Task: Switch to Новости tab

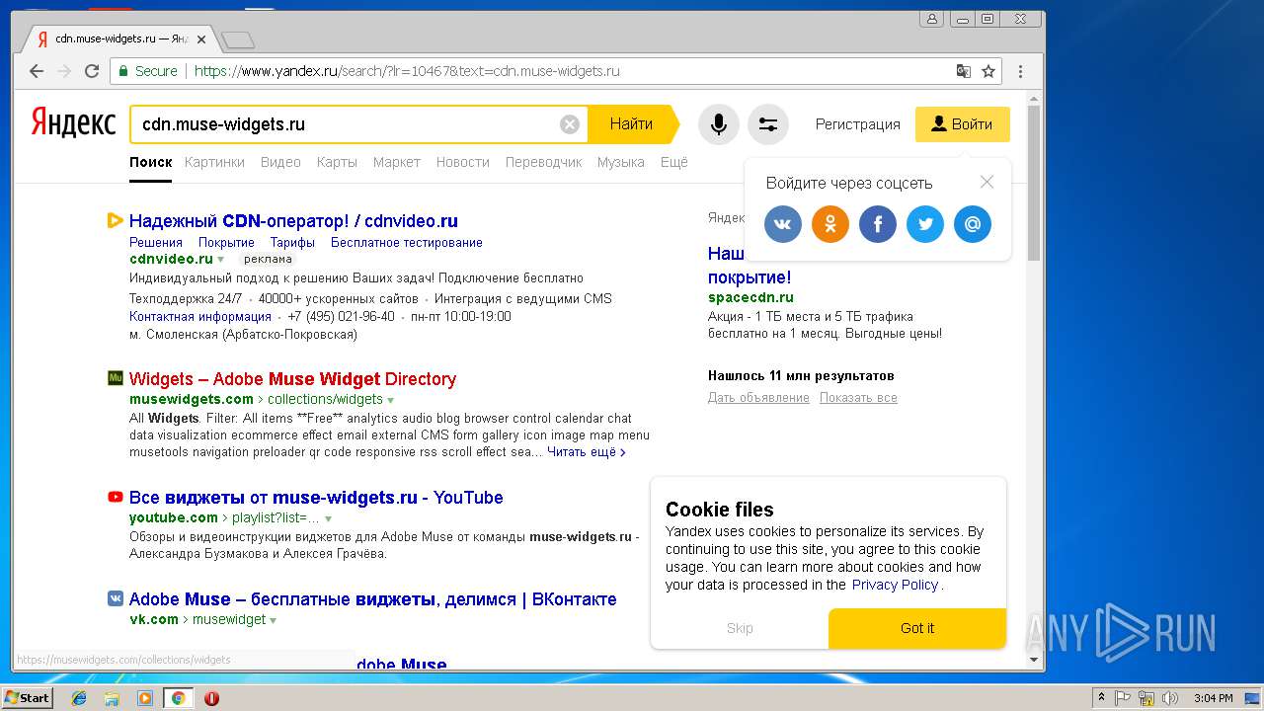Action: (463, 162)
